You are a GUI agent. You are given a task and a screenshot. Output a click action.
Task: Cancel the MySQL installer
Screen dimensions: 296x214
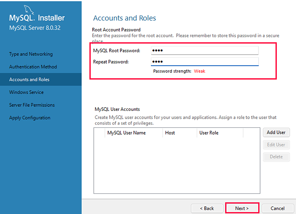pyautogui.click(x=277, y=208)
